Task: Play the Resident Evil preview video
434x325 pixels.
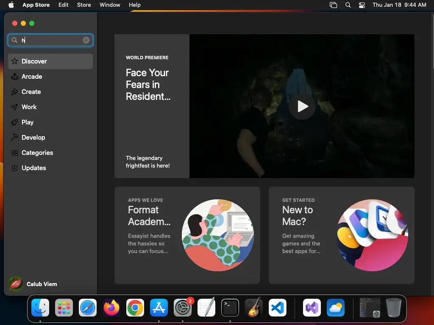Action: [x=302, y=106]
